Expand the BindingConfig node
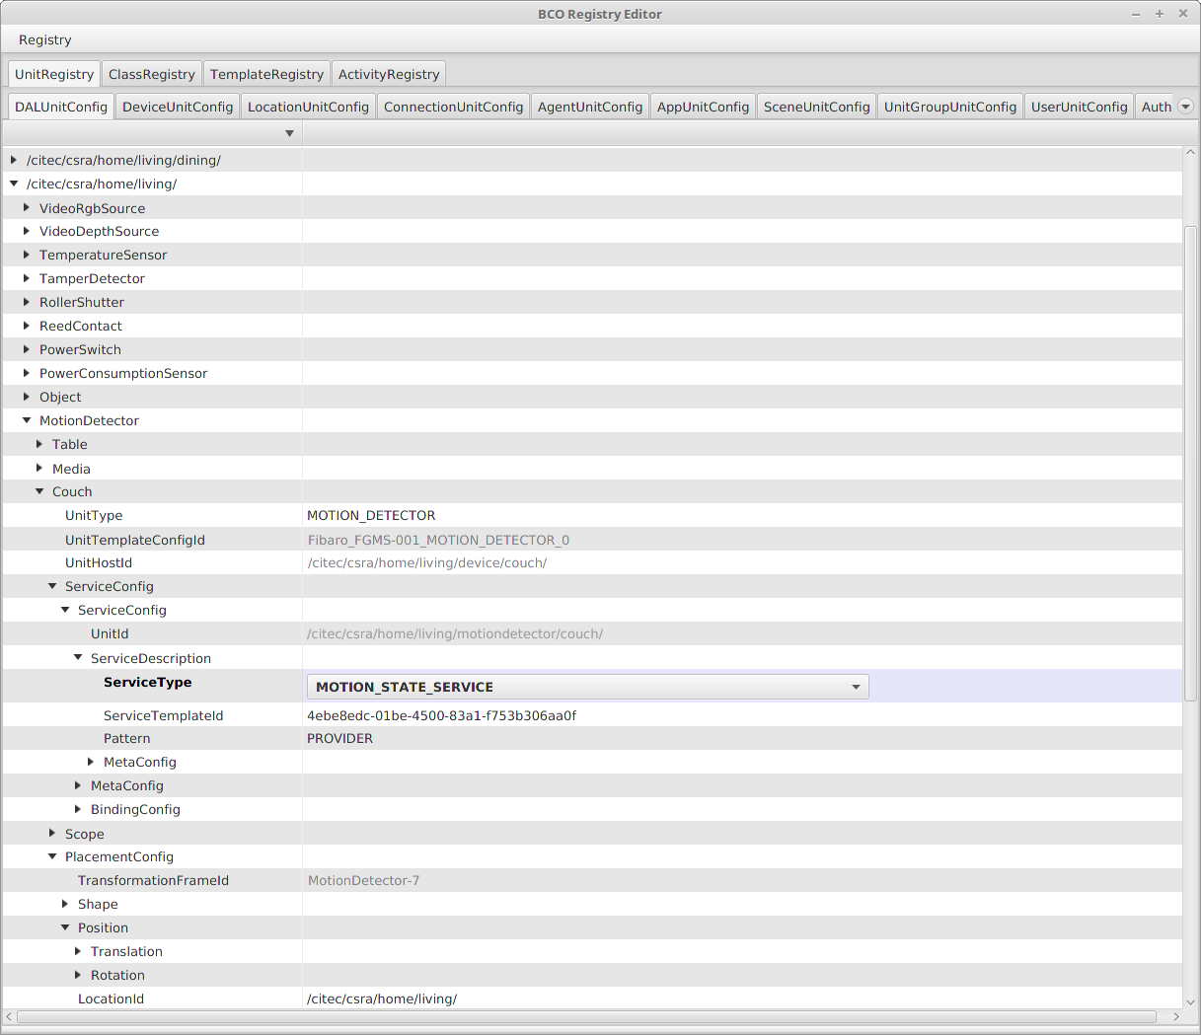The height and width of the screenshot is (1035, 1201). pyautogui.click(x=78, y=809)
